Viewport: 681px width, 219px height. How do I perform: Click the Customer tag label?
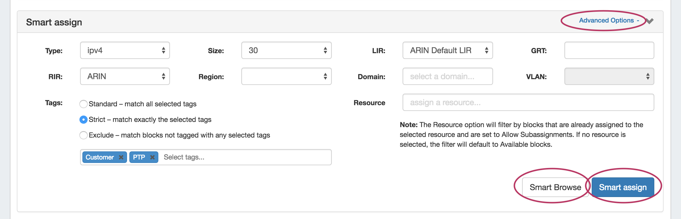tap(100, 157)
